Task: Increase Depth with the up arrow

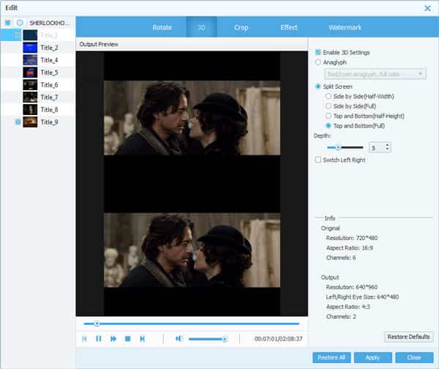Action: coord(388,145)
